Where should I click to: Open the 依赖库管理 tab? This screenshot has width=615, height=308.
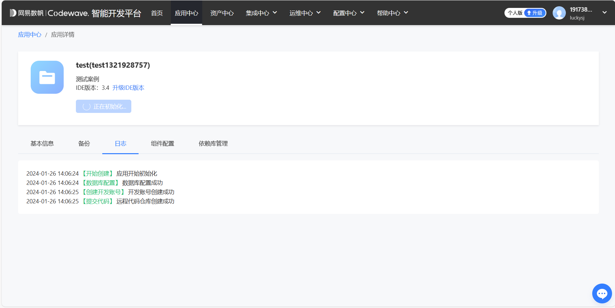213,144
